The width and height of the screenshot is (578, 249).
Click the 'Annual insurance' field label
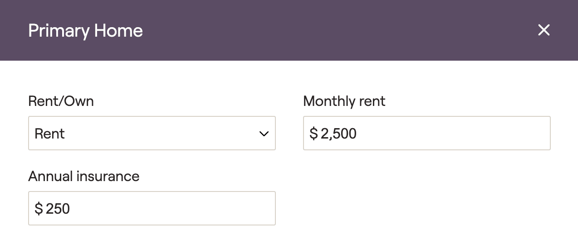click(83, 176)
